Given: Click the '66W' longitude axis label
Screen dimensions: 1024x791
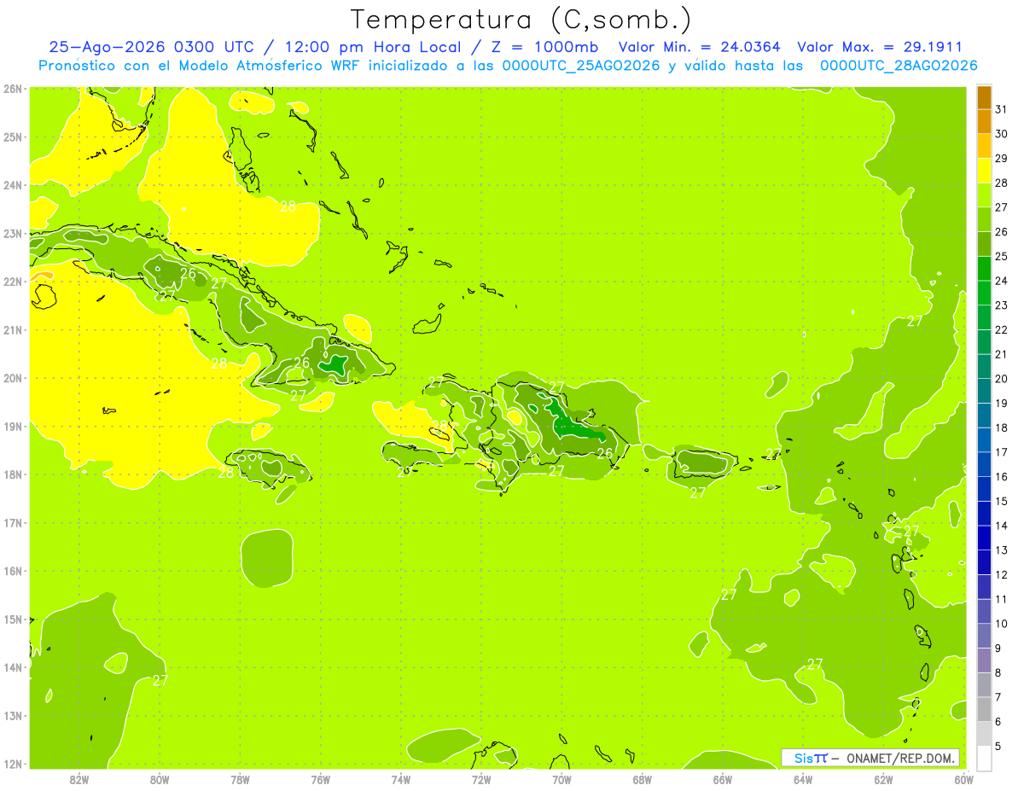Looking at the screenshot, I should point(723,779).
